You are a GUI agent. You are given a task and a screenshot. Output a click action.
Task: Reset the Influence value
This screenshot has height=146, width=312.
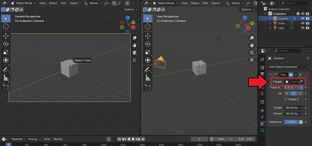click(301, 122)
